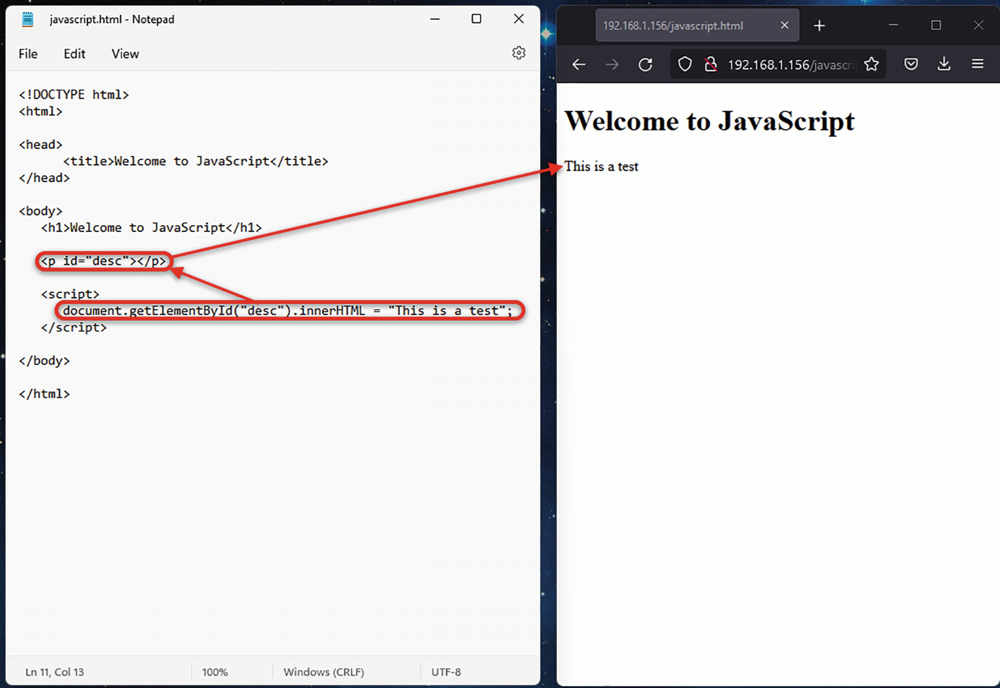Open the Pocket save icon
The image size is (1000, 688).
point(911,65)
